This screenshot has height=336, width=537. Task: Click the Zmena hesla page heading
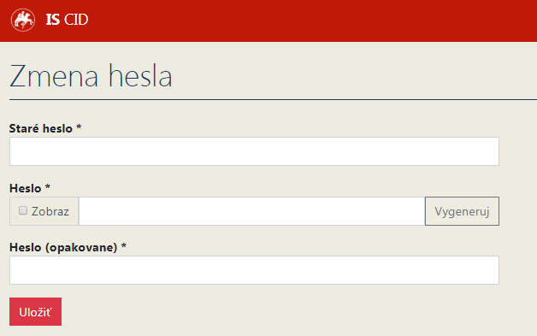pos(91,76)
